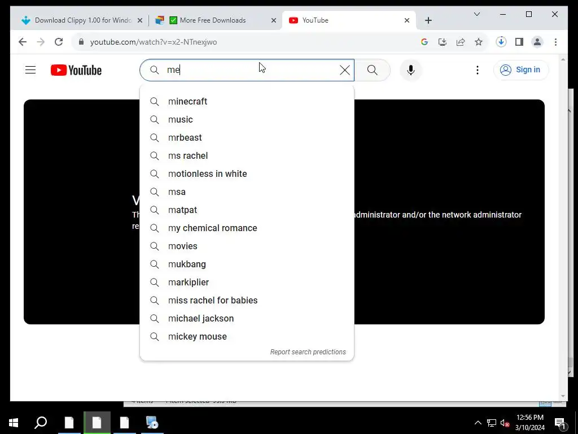This screenshot has width=578, height=434.
Task: Open Windows taskbar search
Action: 41,423
